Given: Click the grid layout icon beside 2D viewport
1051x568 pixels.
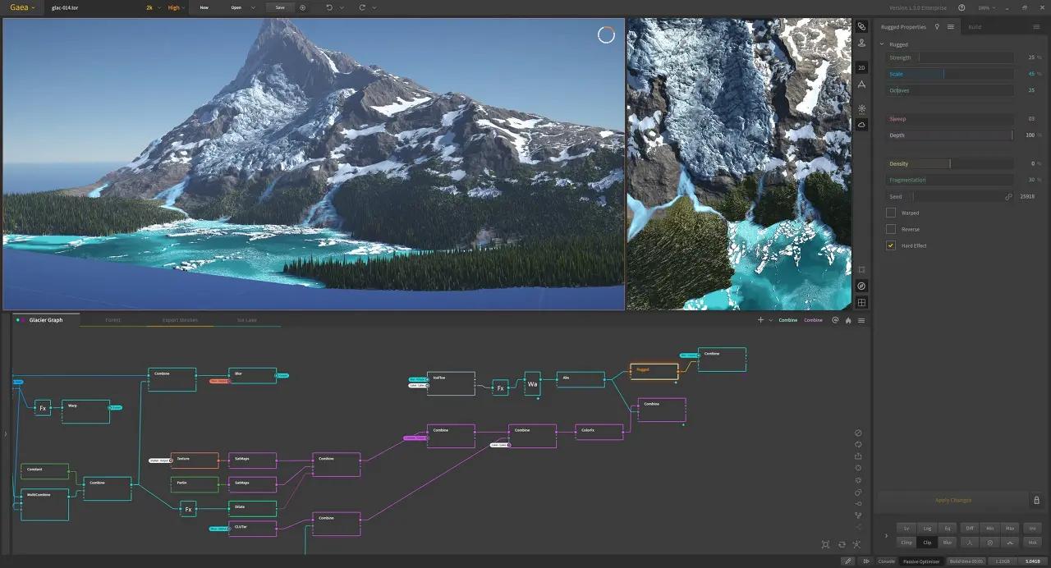Looking at the screenshot, I should (x=861, y=302).
